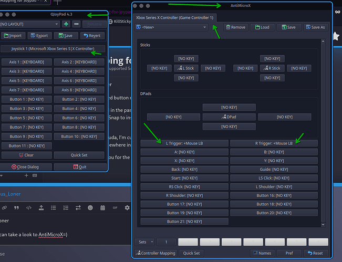Import a layout in QJoyPad
The width and height of the screenshot is (342, 262).
[x=13, y=36]
